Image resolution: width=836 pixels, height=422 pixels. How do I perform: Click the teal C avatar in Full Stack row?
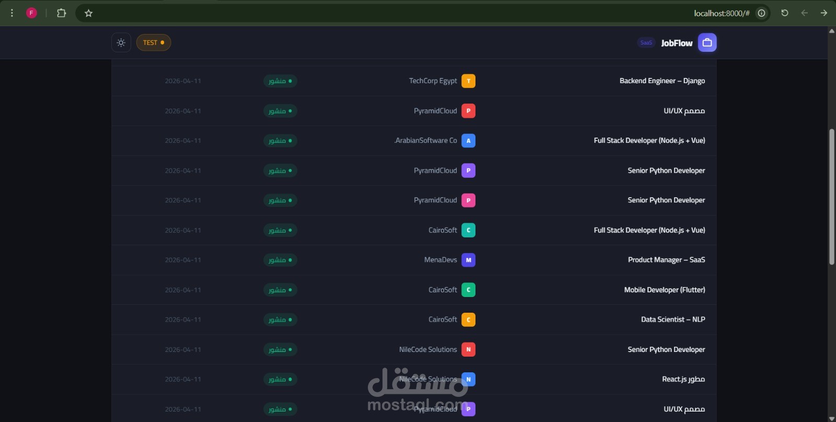pos(469,230)
